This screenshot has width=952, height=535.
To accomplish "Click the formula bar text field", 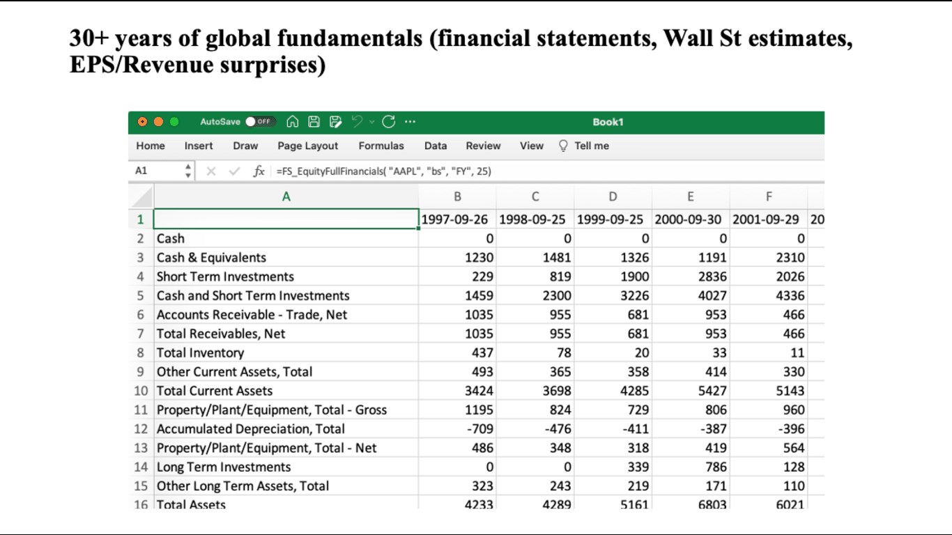I will pos(544,171).
